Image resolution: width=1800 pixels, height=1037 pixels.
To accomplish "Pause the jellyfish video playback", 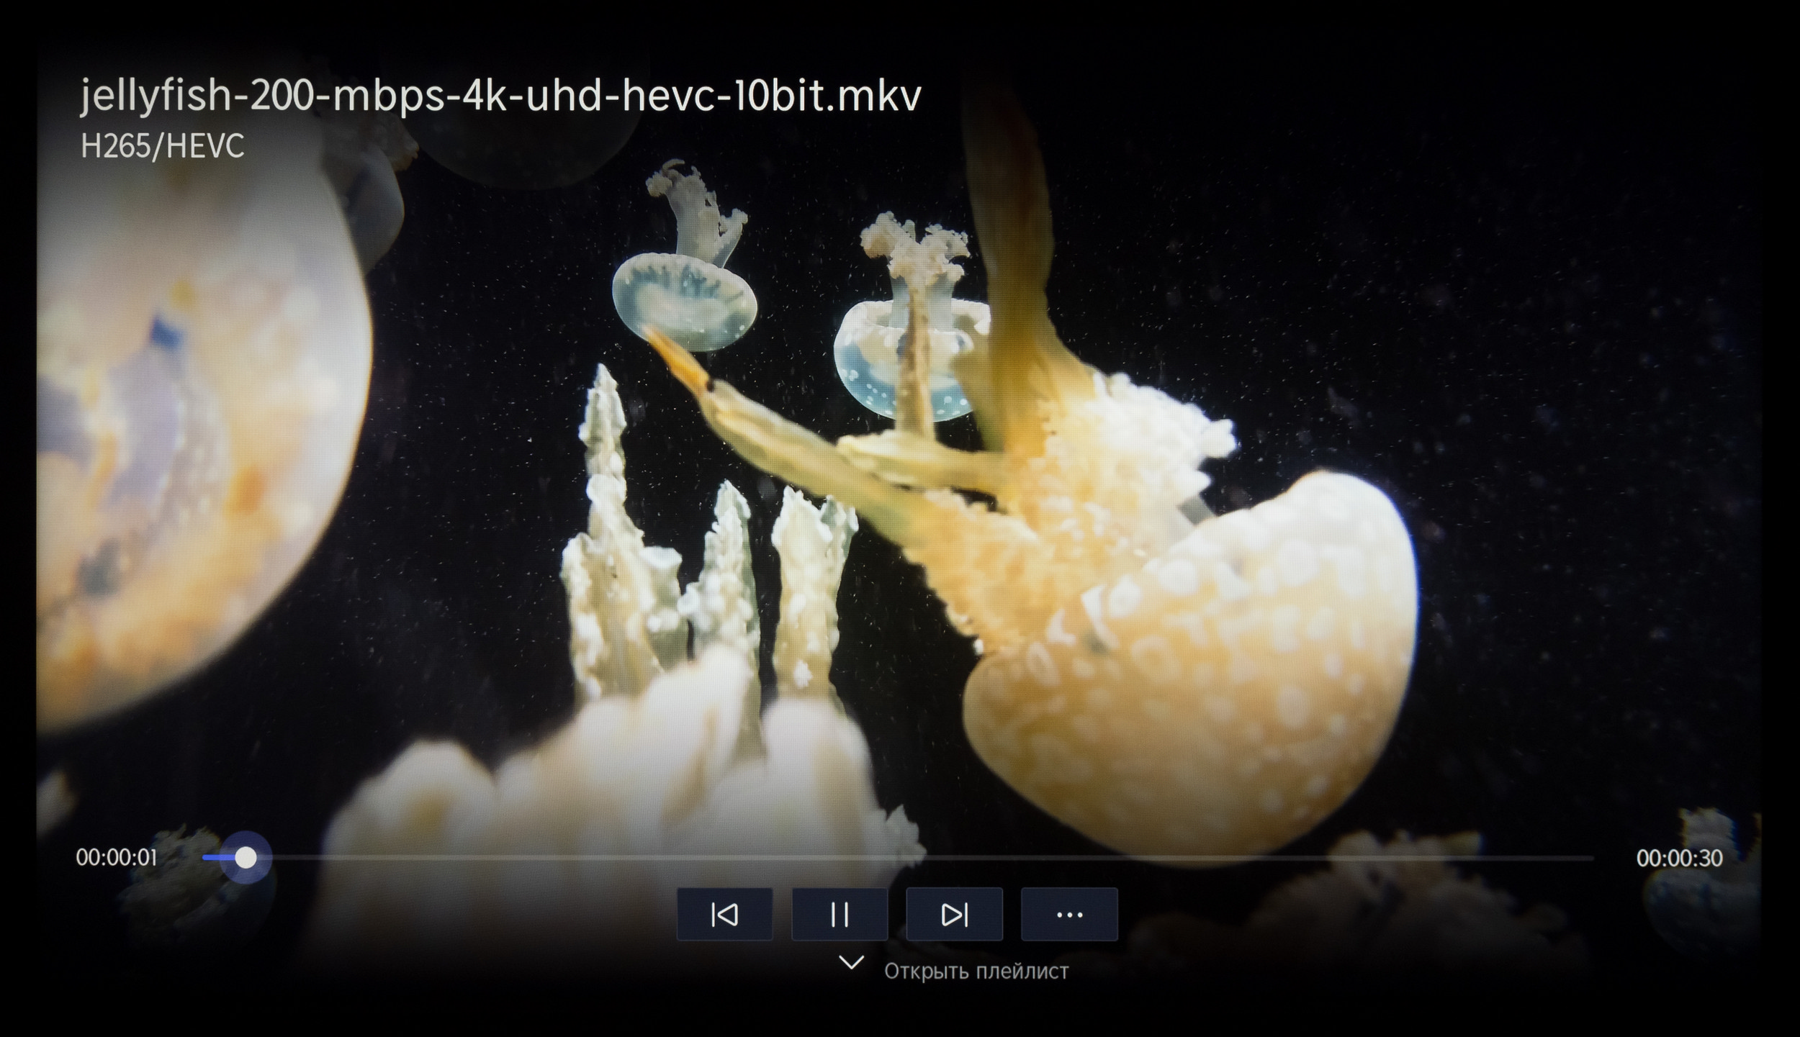I will [x=840, y=915].
